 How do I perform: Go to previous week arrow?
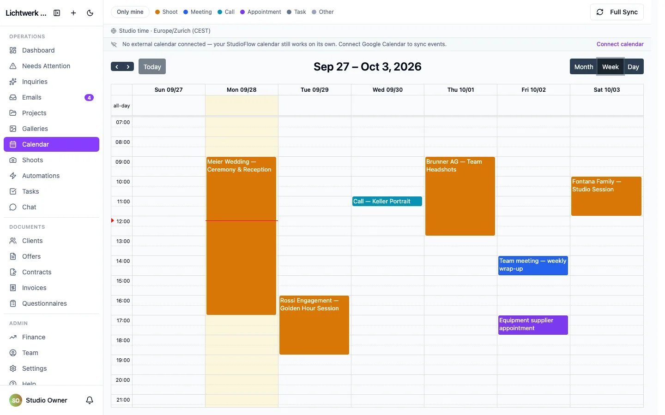pos(117,67)
